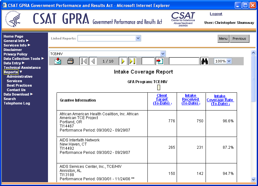
Task: Open the 100% zoom dropdown
Action: tap(229, 61)
